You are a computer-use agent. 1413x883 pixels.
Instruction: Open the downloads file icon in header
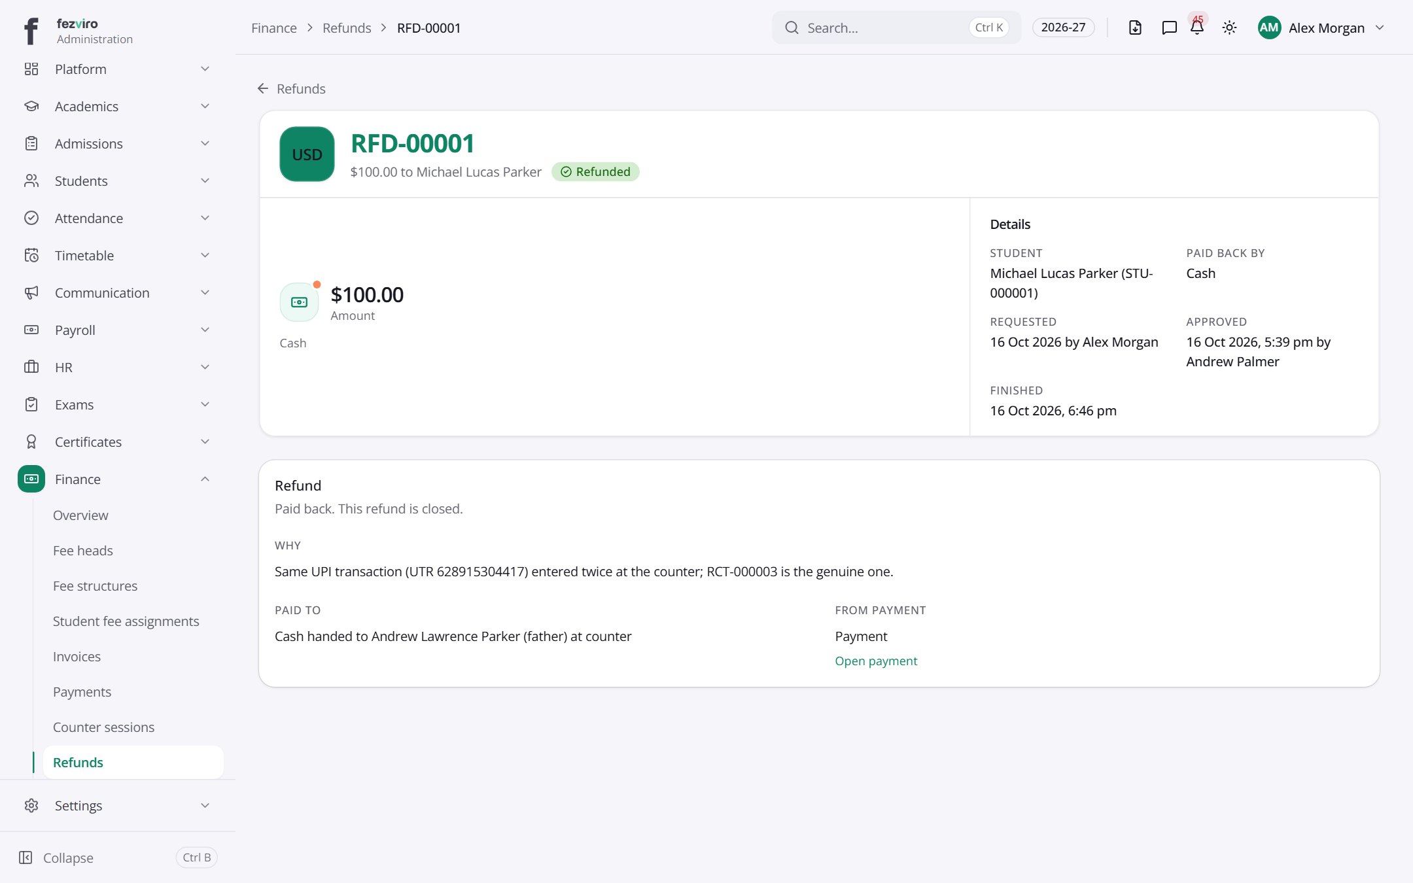click(1135, 27)
